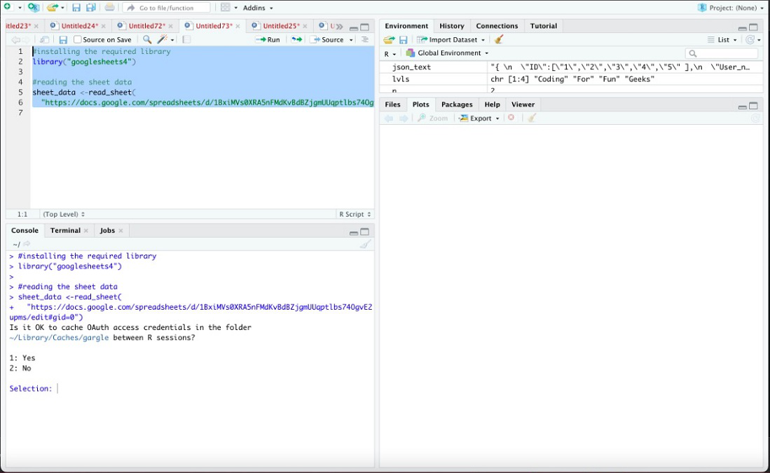Expand the recent files dropdown arrow

click(x=62, y=8)
